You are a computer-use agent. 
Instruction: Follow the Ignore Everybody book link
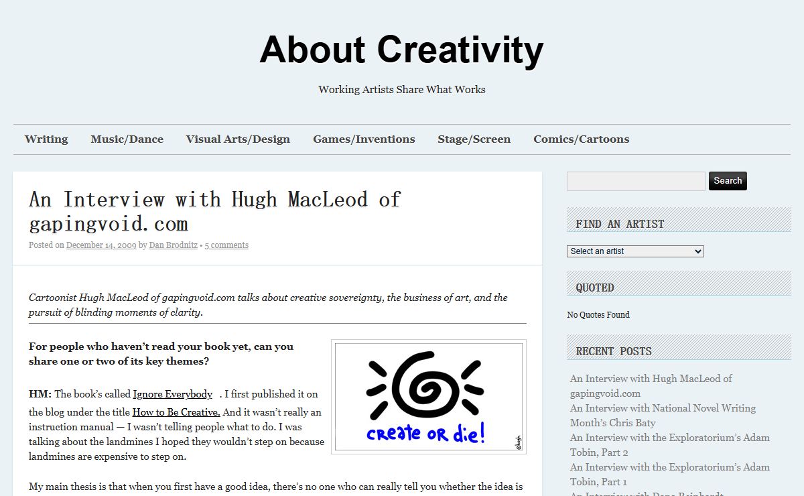point(173,394)
